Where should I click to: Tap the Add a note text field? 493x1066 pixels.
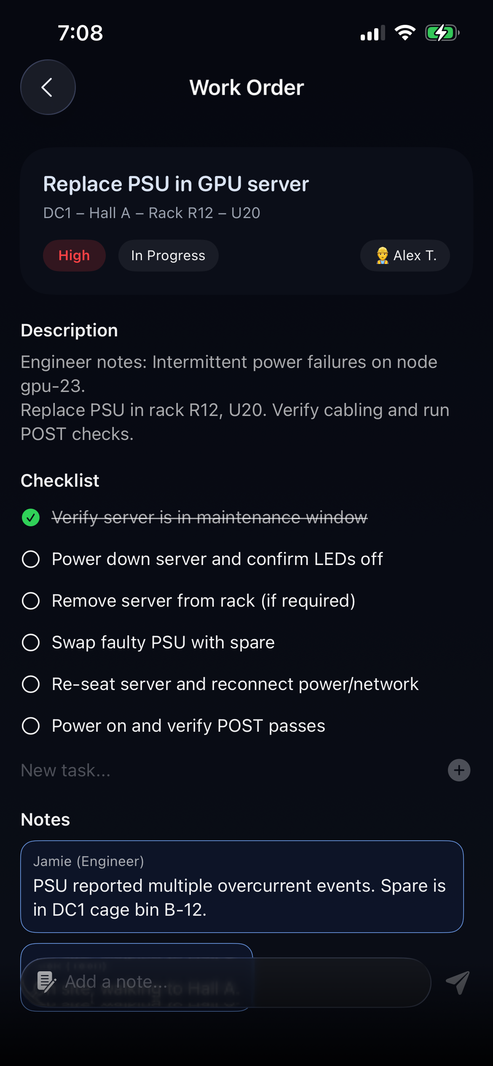pos(244,982)
